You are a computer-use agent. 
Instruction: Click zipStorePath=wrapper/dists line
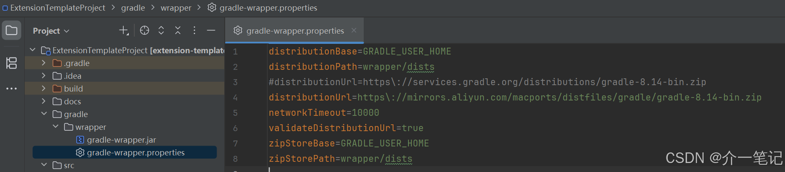pos(340,159)
